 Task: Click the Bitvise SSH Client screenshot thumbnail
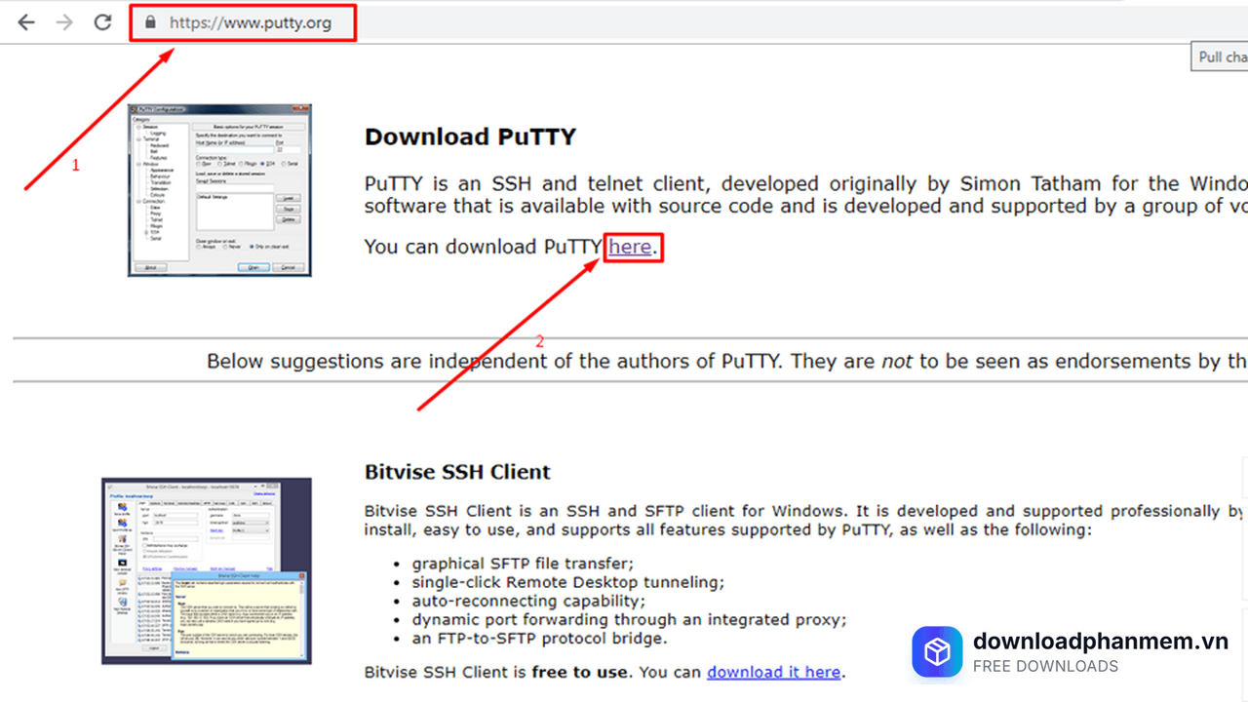(207, 570)
